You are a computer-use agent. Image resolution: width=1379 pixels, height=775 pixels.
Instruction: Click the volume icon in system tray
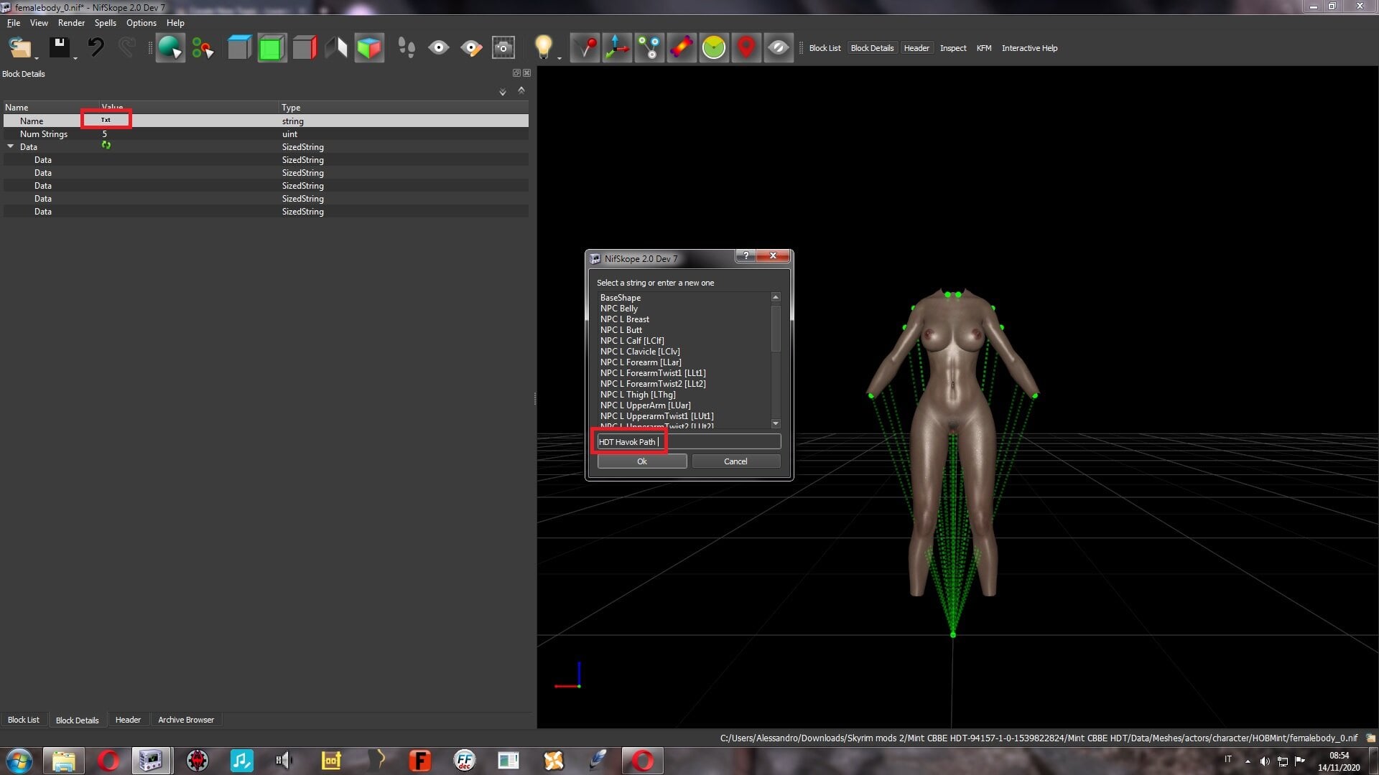[1265, 761]
